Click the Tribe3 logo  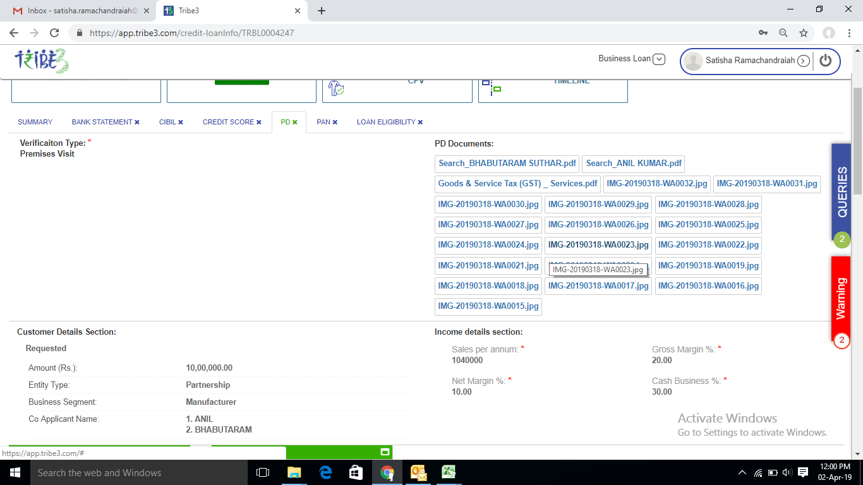[x=41, y=61]
